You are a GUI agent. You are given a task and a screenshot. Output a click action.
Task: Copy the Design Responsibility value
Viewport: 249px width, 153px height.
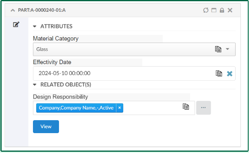point(186,106)
